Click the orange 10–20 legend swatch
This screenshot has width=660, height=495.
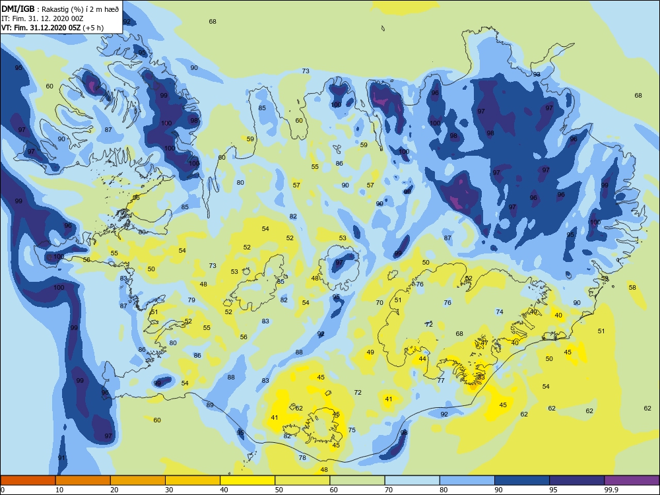pos(83,480)
